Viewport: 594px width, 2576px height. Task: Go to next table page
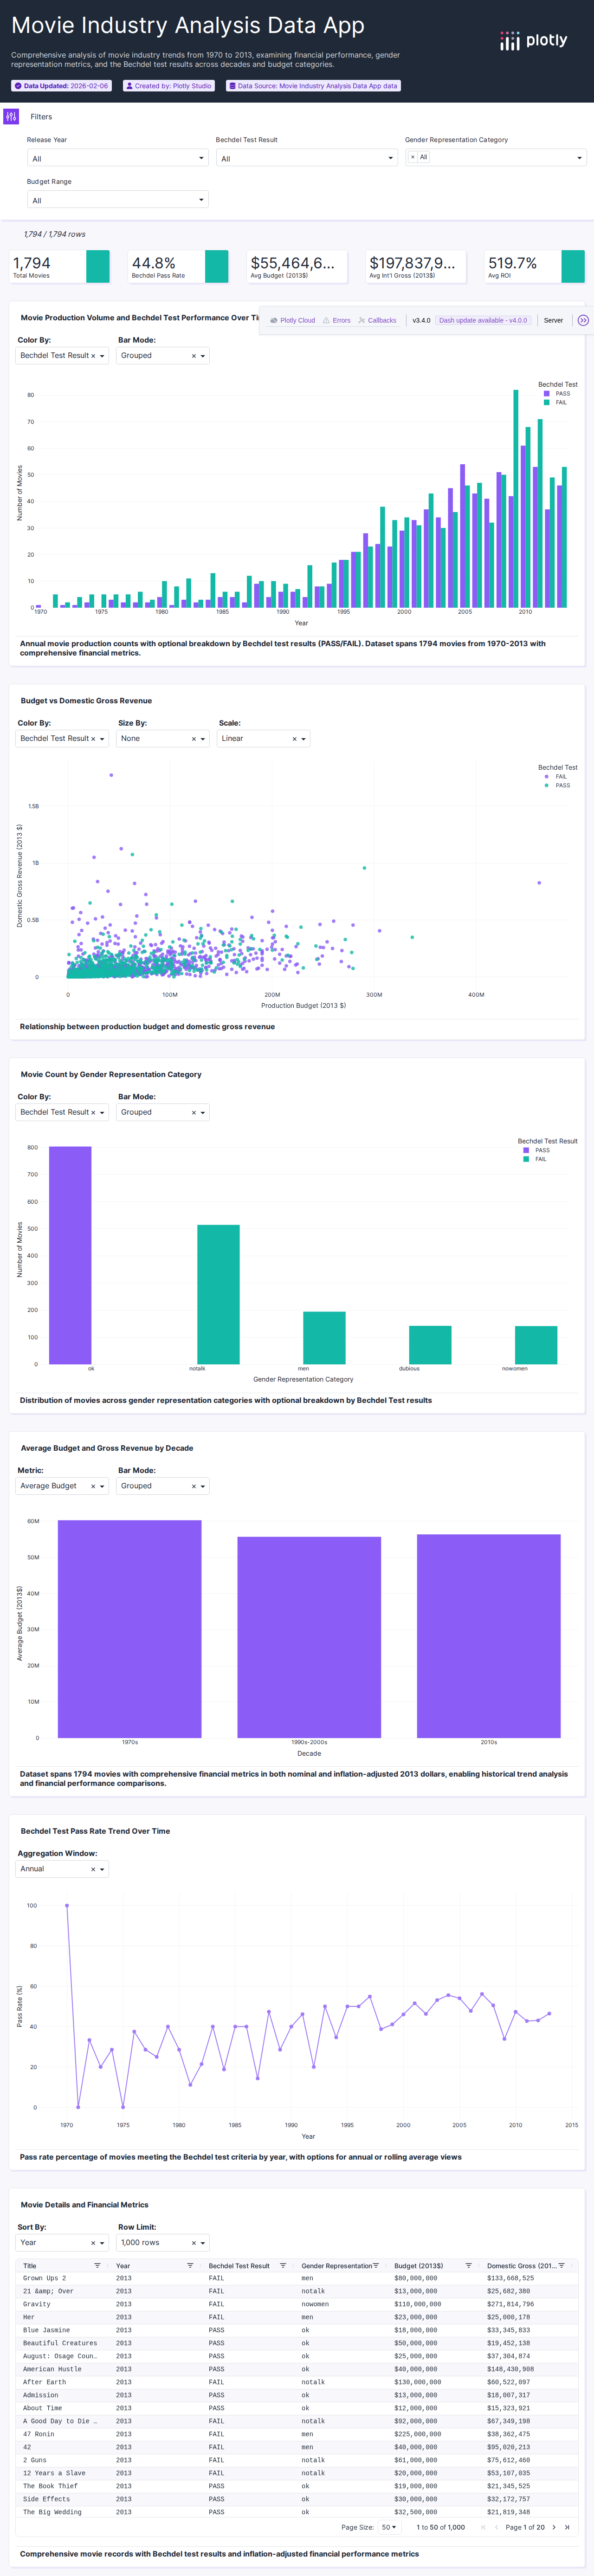click(554, 2527)
